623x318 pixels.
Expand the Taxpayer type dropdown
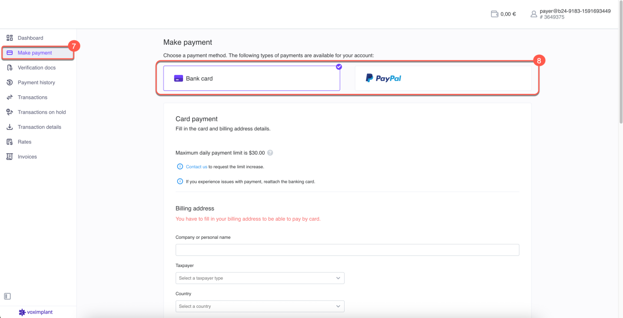(x=260, y=278)
